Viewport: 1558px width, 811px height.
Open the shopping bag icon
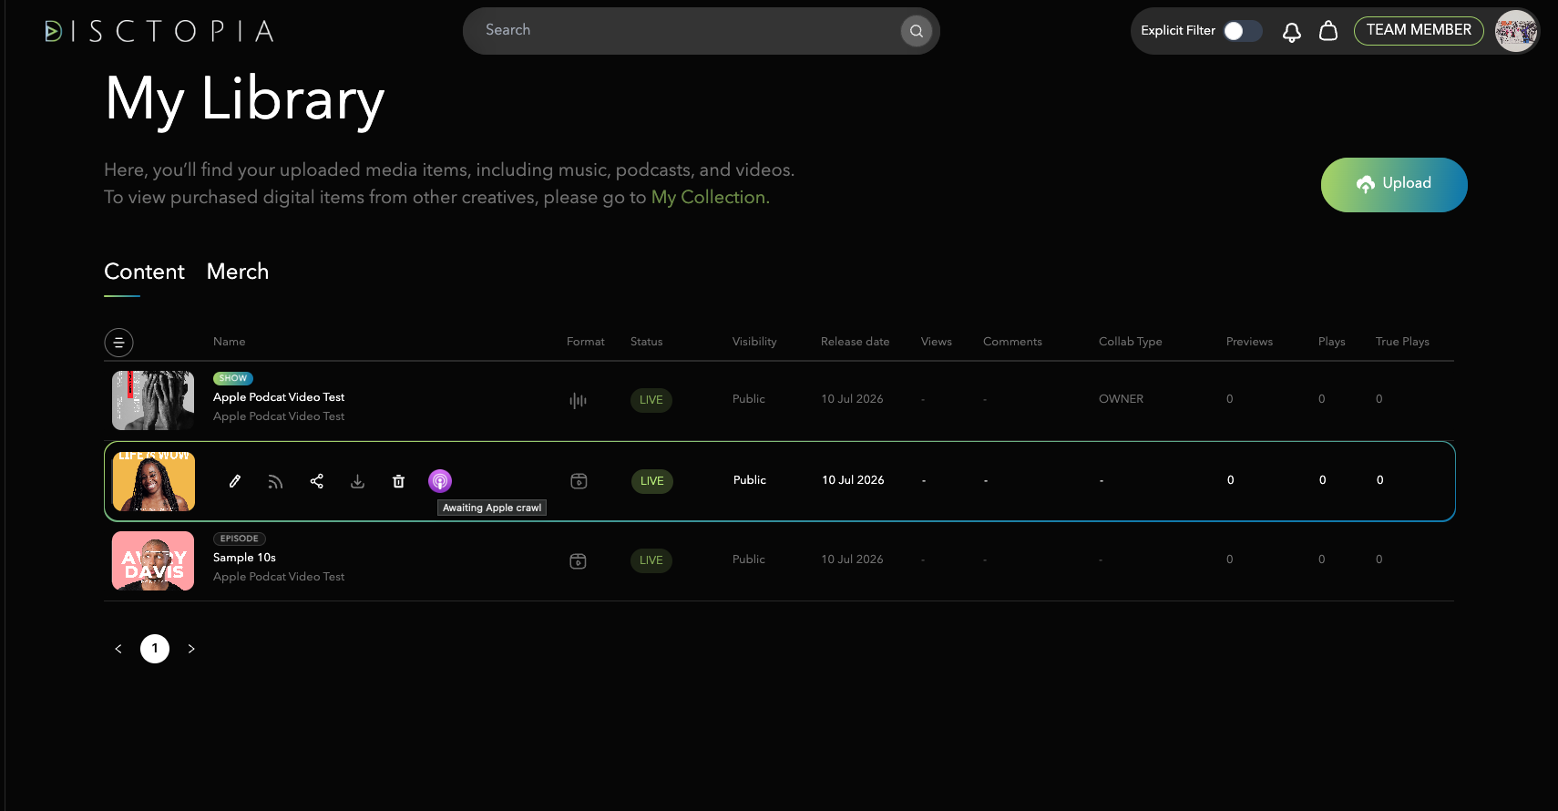pyautogui.click(x=1328, y=31)
